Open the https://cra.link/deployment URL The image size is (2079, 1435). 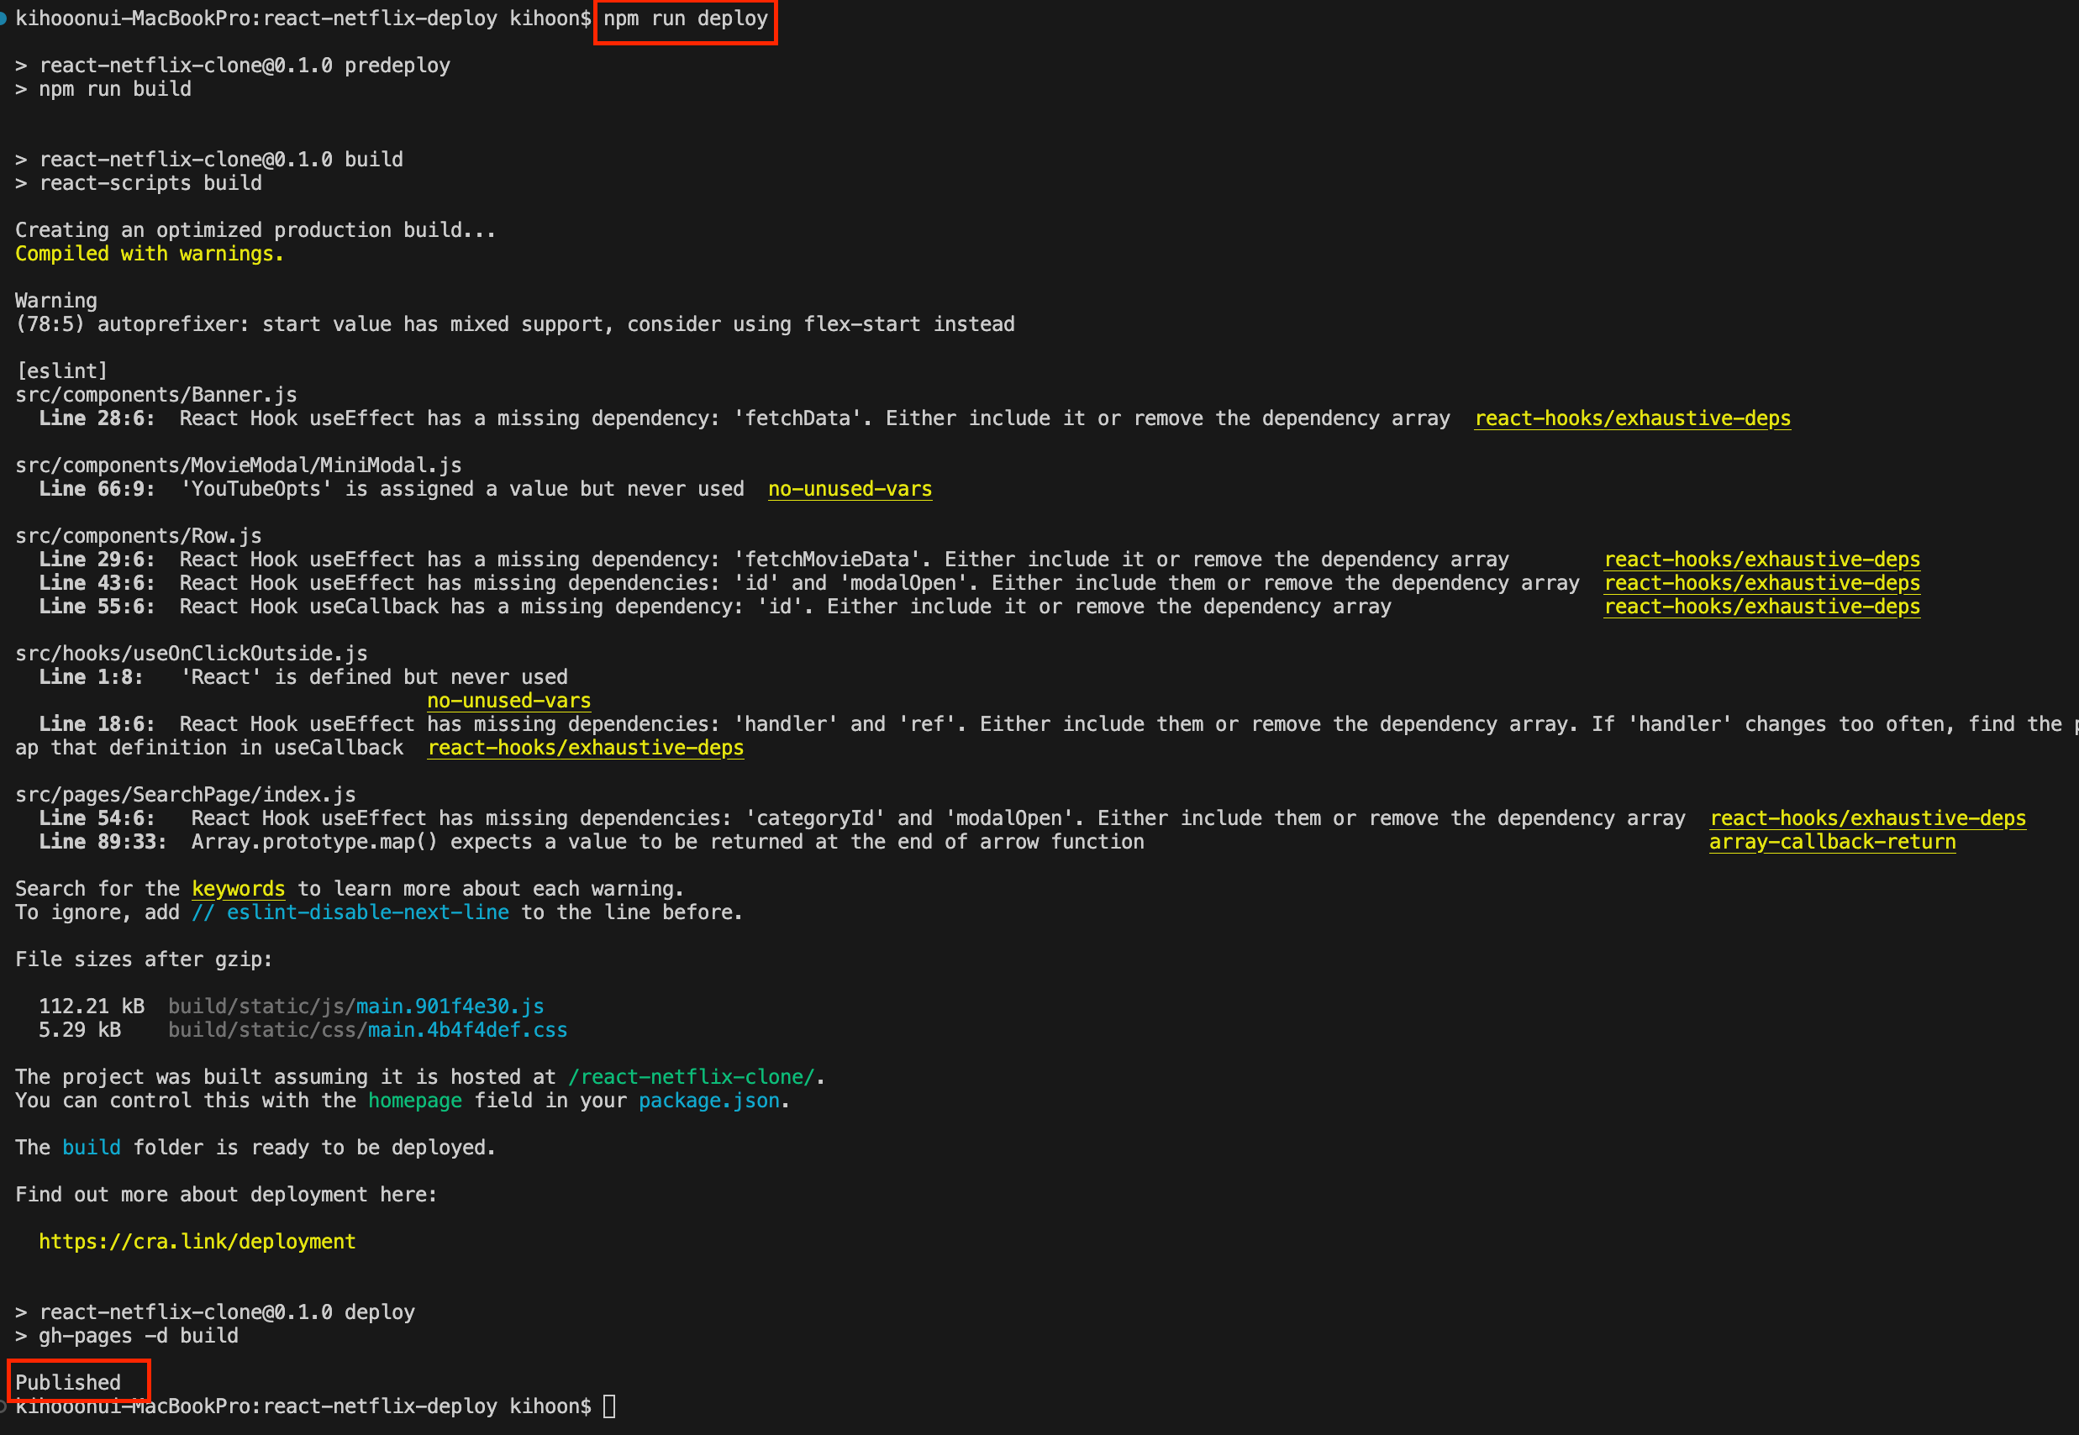[197, 1242]
